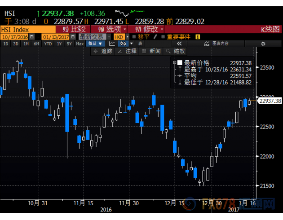Image resolution: width=283 pixels, height=220 pixels.
Task: Expand the 每日 daily period dropdown
Action: pyautogui.click(x=96, y=44)
